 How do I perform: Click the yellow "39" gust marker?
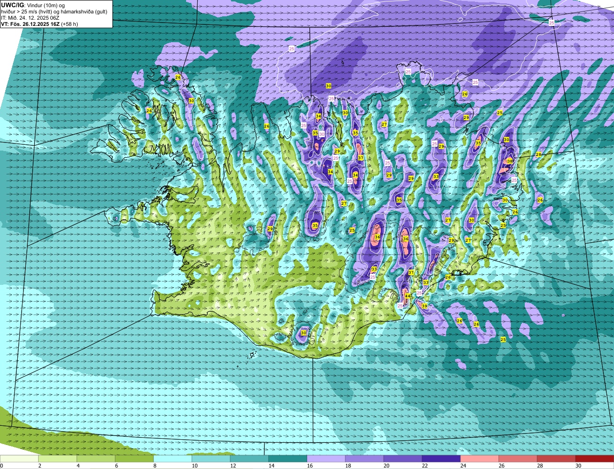(425, 306)
